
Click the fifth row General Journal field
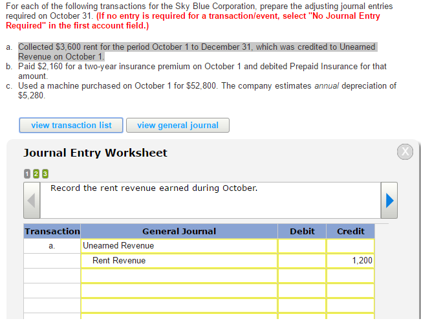179,305
